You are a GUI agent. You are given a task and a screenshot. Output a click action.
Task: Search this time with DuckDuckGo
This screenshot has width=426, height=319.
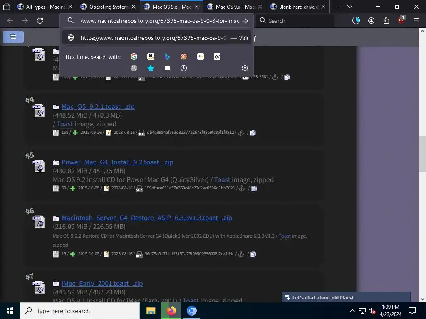[x=183, y=56]
